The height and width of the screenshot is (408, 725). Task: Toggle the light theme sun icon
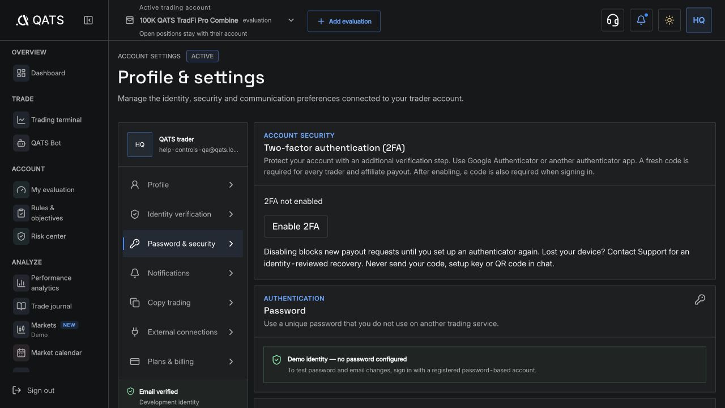669,20
